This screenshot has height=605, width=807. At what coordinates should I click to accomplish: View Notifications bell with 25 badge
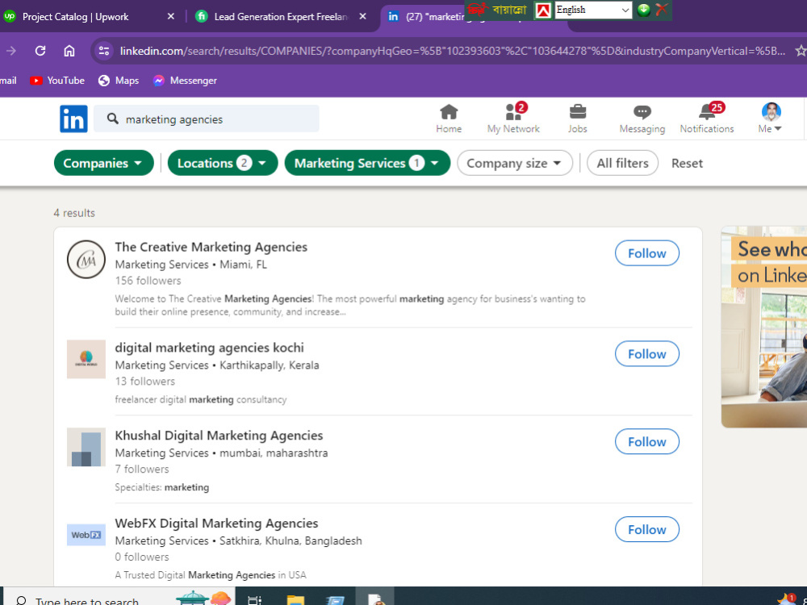[x=707, y=119]
